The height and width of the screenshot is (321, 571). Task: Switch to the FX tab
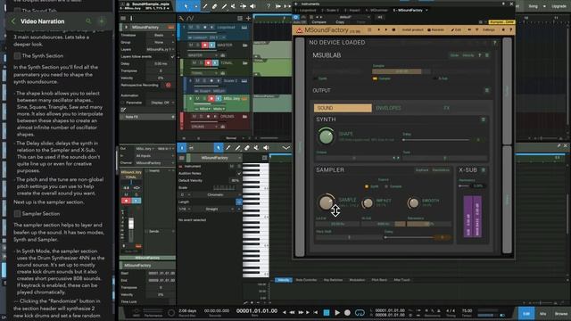point(446,108)
